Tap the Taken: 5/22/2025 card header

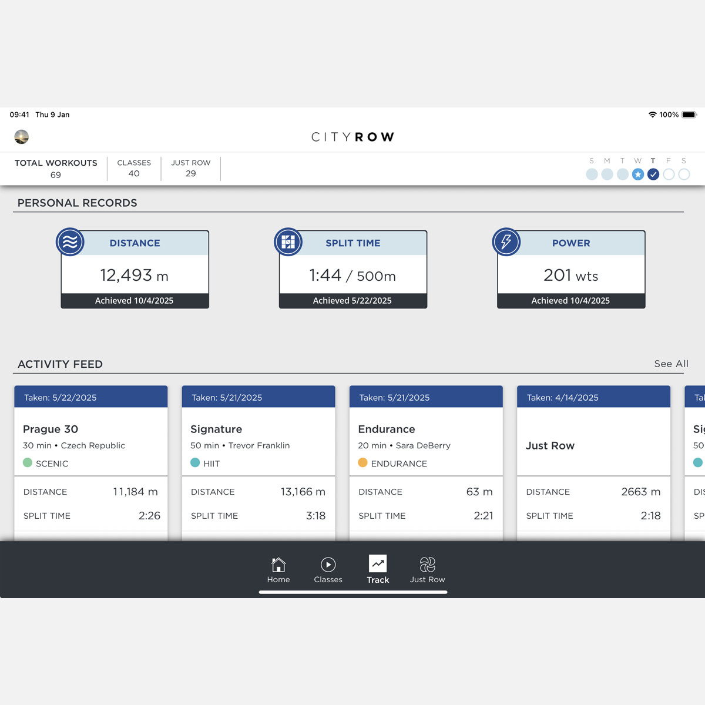click(x=91, y=397)
